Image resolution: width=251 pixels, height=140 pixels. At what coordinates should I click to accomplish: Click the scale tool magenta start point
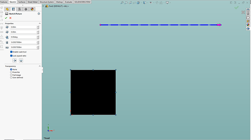(100, 25)
